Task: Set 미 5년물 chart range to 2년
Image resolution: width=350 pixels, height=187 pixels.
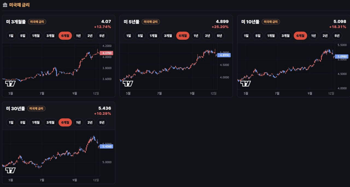Action: click(x=208, y=36)
